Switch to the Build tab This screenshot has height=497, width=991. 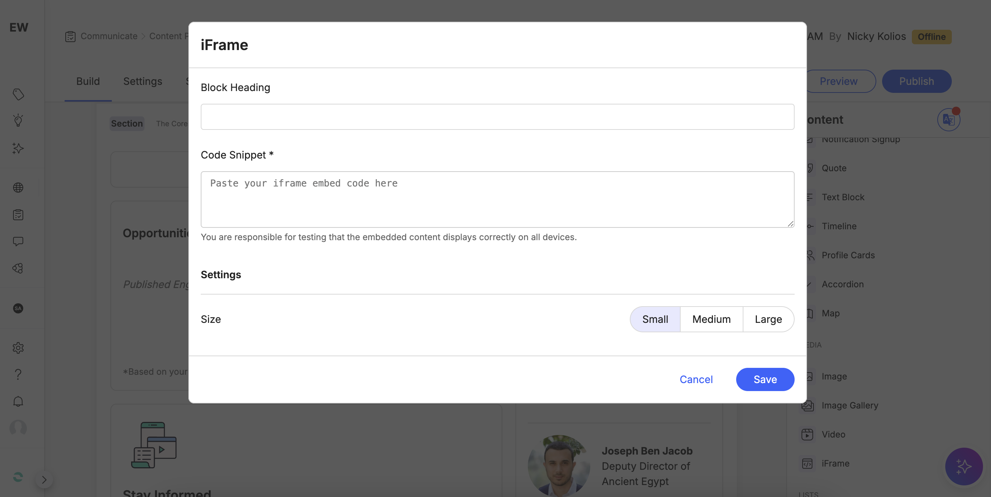(88, 81)
